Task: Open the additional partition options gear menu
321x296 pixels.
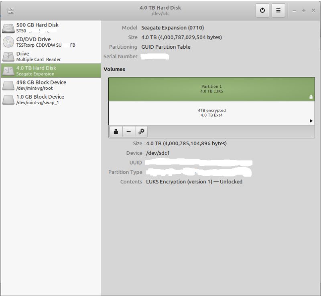Action: tap(141, 131)
